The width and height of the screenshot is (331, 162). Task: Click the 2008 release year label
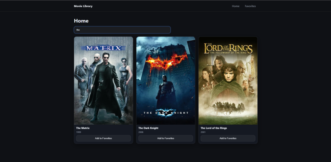[141, 132]
